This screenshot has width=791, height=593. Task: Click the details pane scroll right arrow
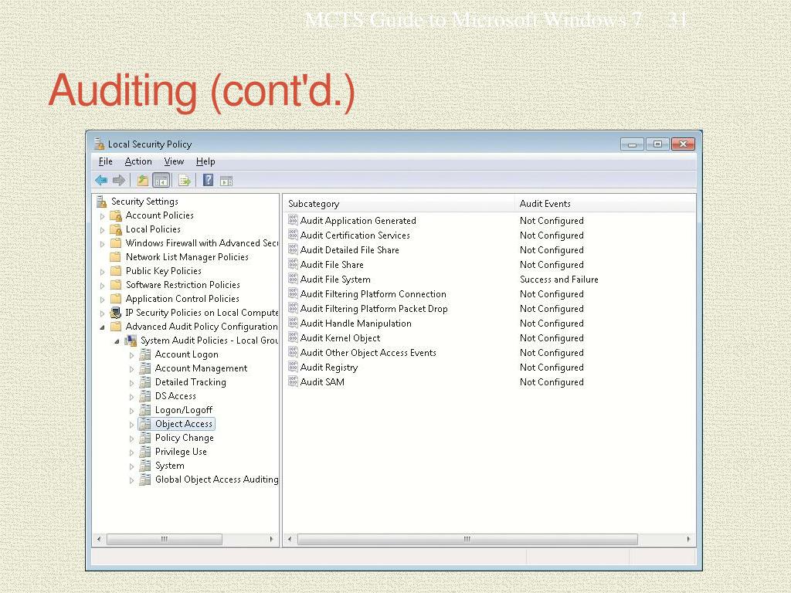pos(688,539)
